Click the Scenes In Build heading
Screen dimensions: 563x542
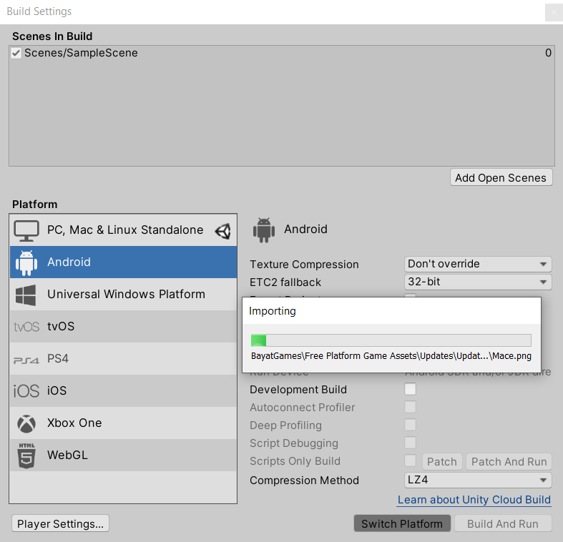point(52,36)
